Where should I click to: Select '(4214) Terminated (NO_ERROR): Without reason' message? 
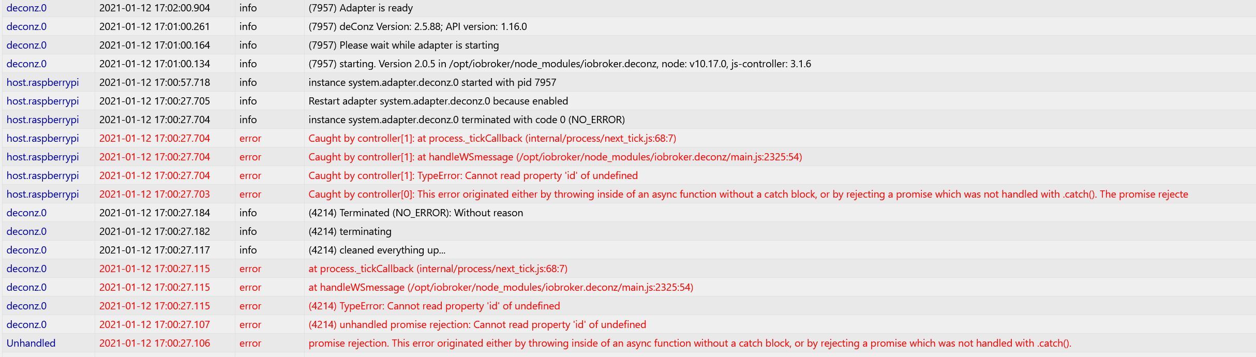(x=415, y=213)
